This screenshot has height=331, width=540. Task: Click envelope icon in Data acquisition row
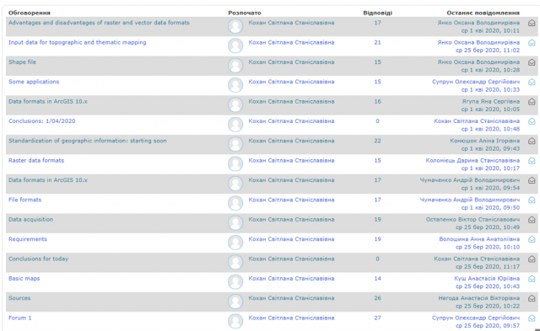click(532, 220)
